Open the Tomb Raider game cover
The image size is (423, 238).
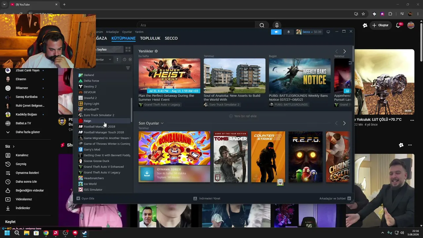tap(231, 157)
